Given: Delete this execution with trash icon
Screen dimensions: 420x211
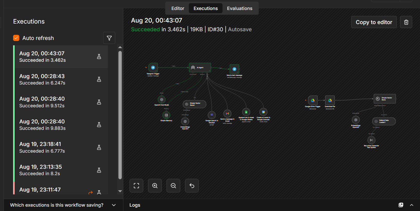Looking at the screenshot, I should [x=406, y=22].
